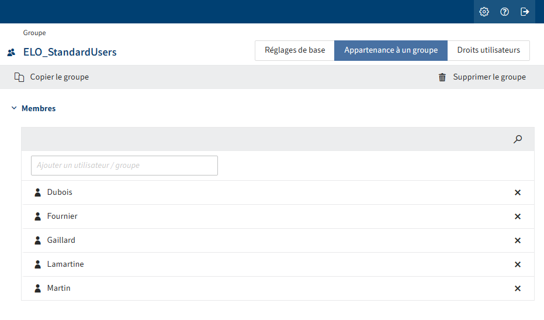Collapse the Membres section chevron
The height and width of the screenshot is (320, 544).
click(14, 108)
